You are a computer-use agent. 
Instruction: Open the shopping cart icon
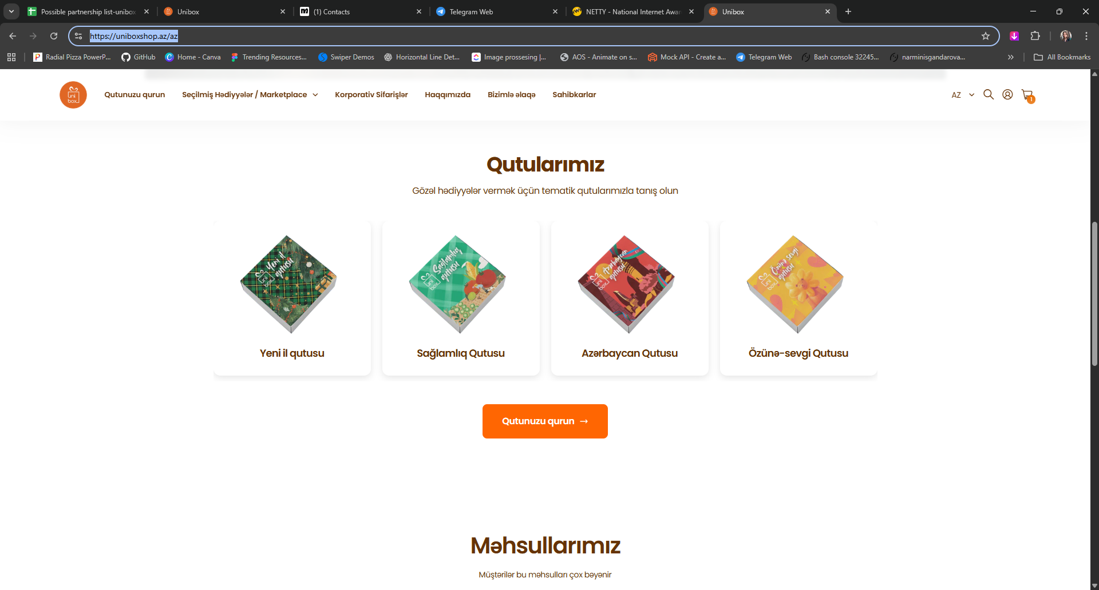pyautogui.click(x=1027, y=95)
